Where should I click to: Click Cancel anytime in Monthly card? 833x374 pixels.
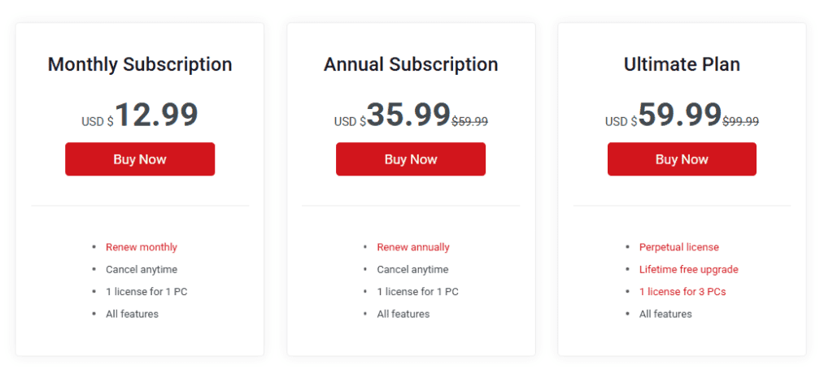tap(142, 269)
